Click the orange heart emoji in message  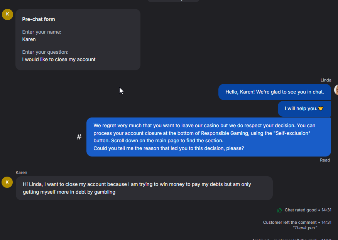(321, 109)
